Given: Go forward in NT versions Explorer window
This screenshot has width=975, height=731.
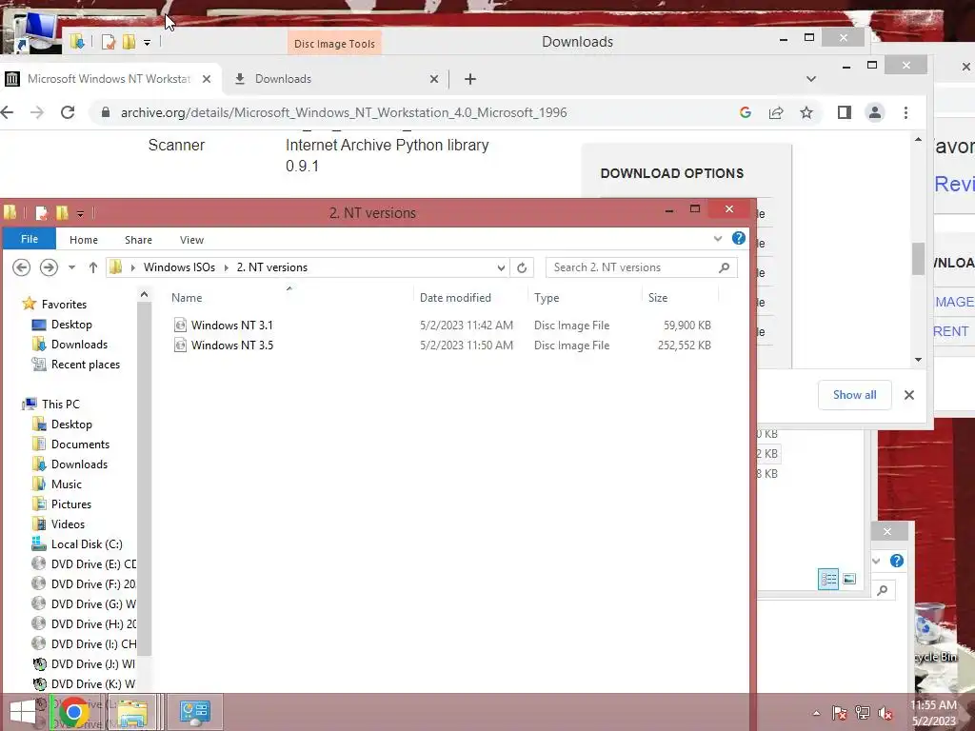Looking at the screenshot, I should 49,267.
